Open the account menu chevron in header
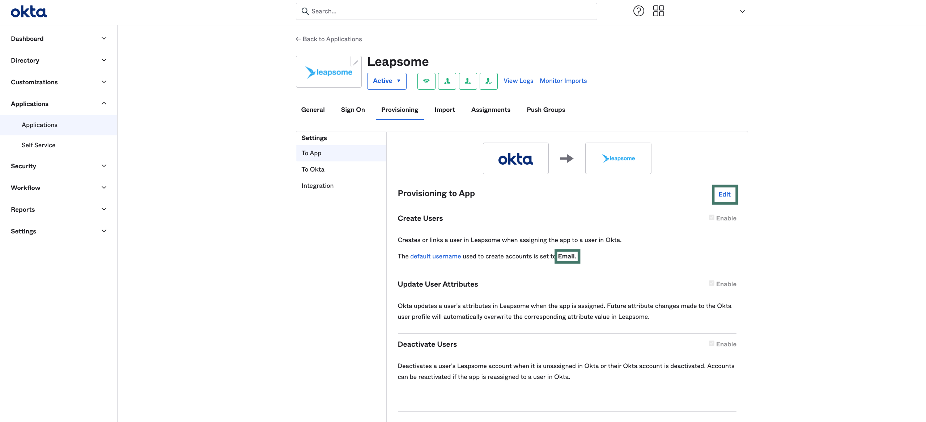 tap(742, 12)
